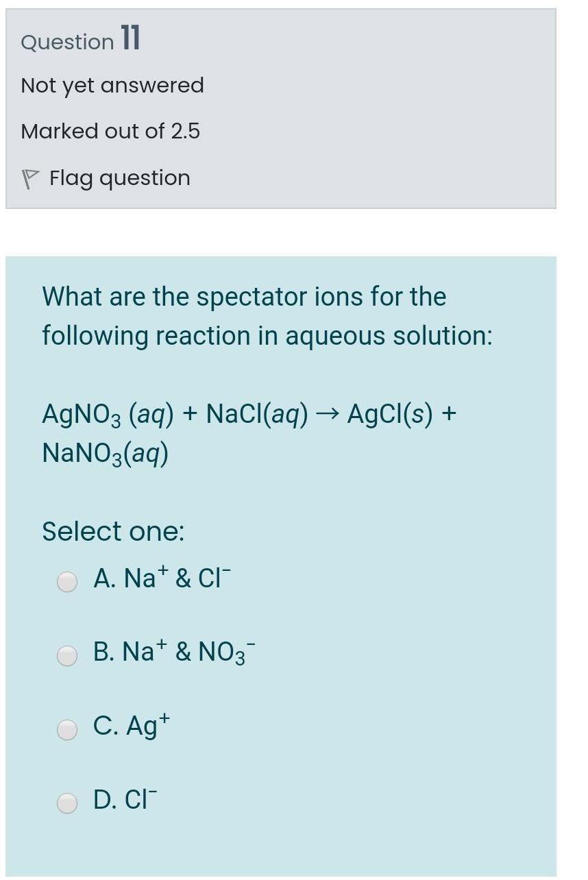588x880 pixels.
Task: Click the Flag question link text
Action: tap(119, 178)
